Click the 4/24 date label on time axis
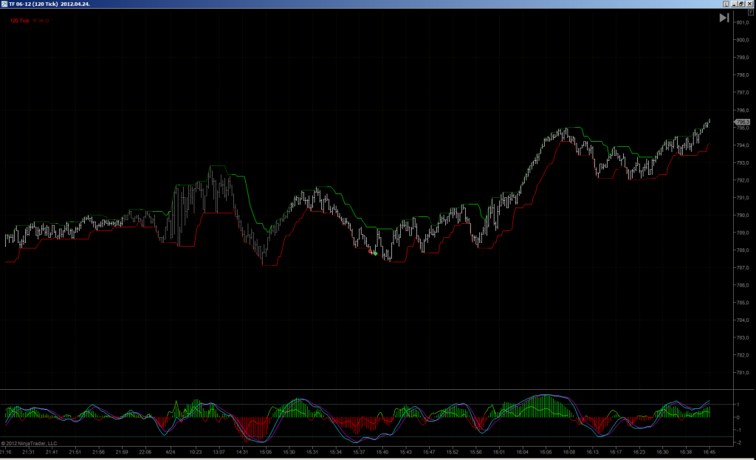756x460 pixels. [171, 453]
